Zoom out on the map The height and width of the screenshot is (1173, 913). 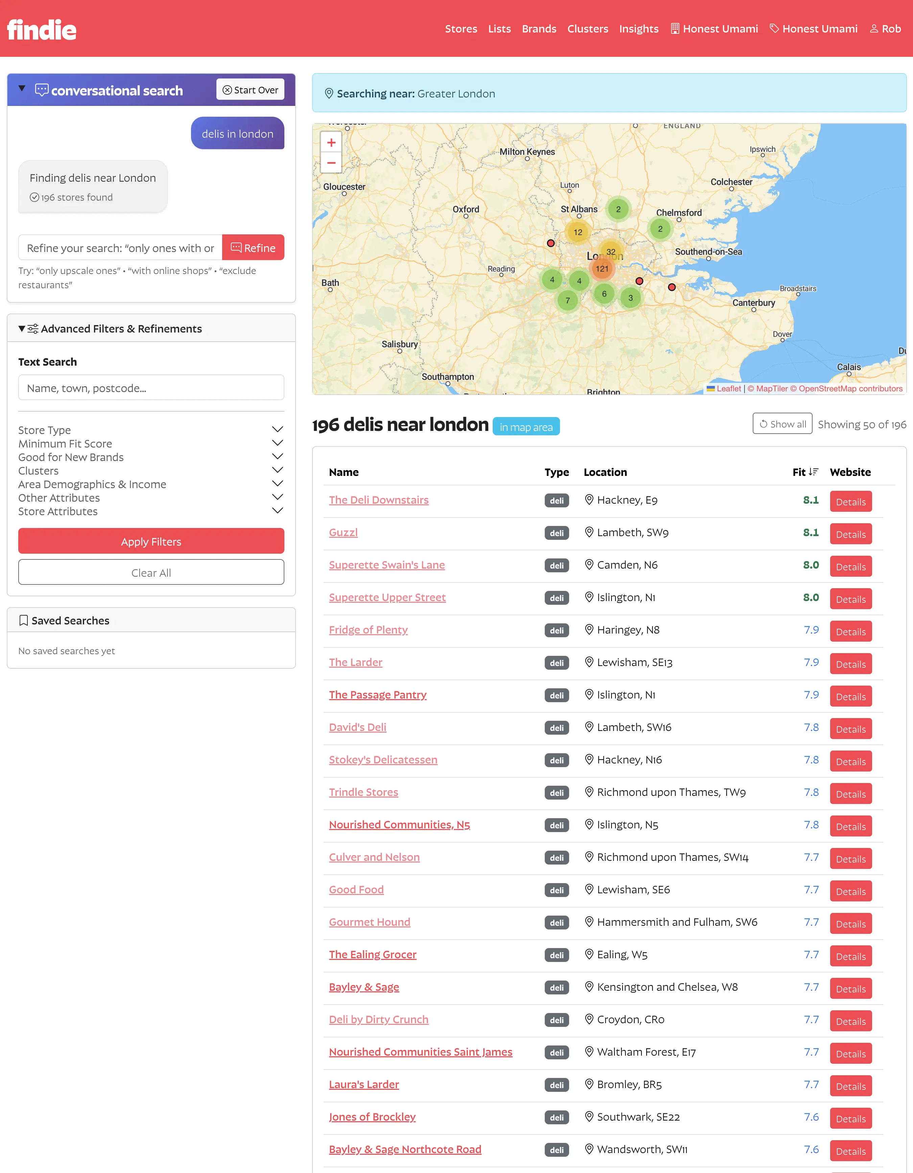pos(331,163)
